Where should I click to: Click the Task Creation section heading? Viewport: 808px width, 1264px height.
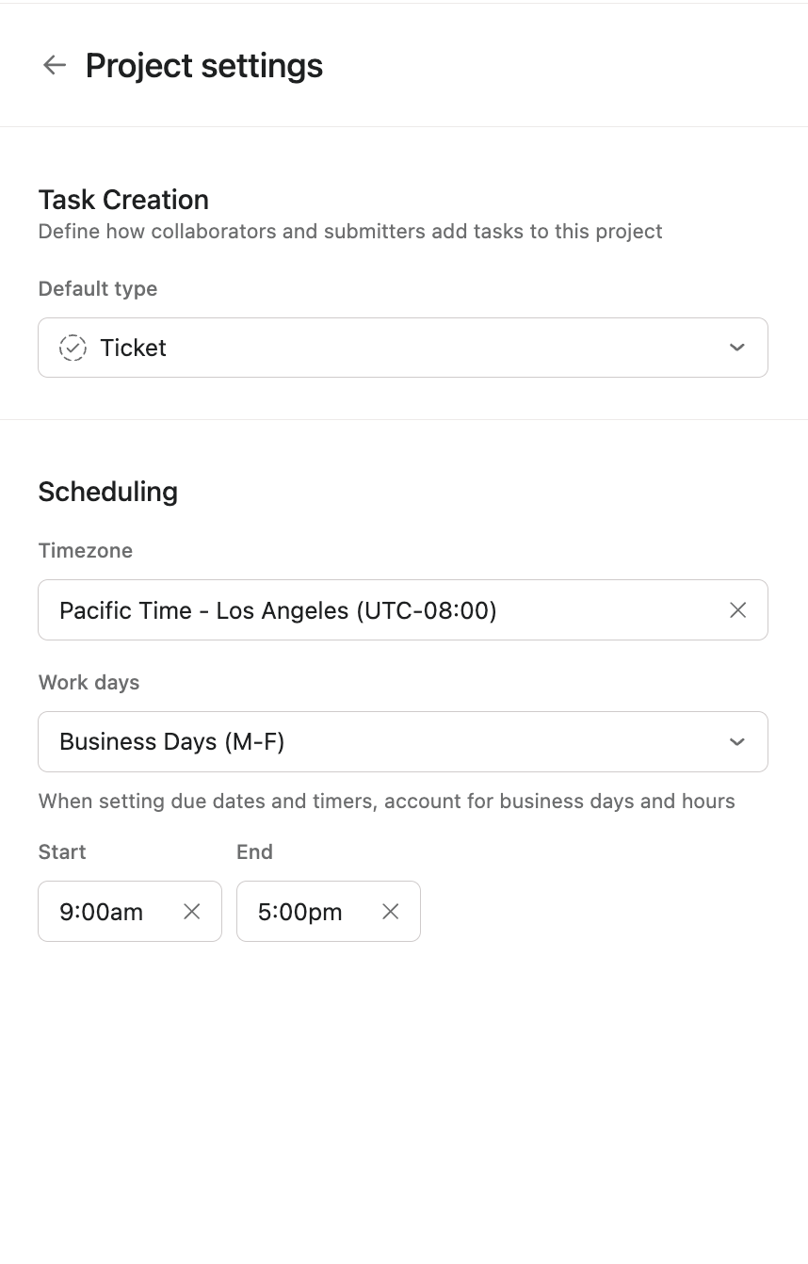(123, 200)
